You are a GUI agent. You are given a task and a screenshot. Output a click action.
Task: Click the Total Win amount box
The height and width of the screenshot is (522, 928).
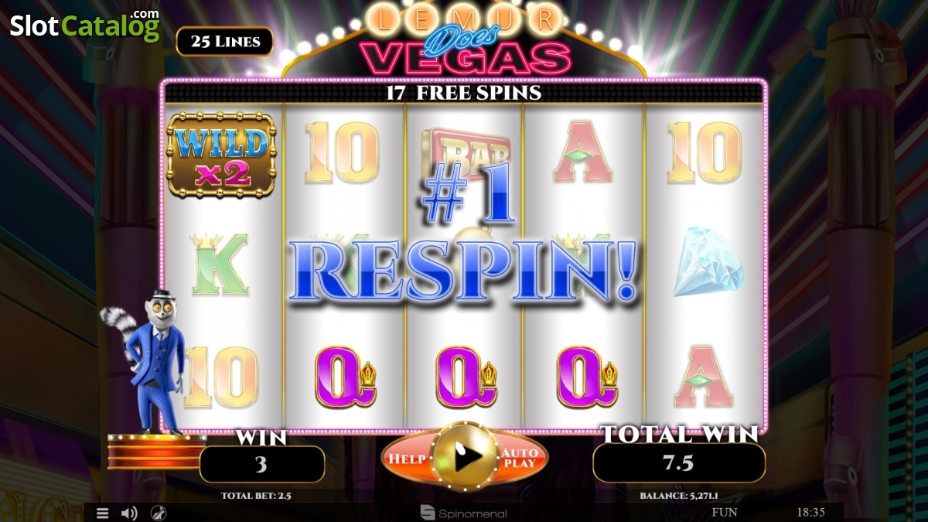[x=679, y=463]
